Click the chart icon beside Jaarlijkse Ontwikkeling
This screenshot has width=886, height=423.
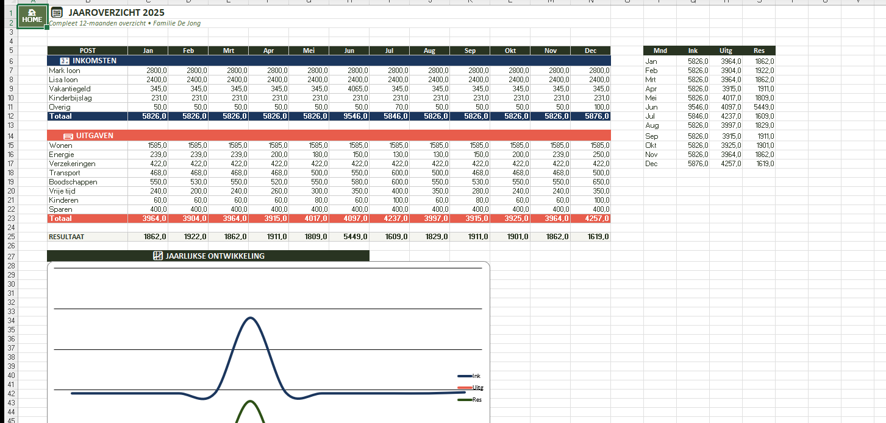click(x=158, y=256)
